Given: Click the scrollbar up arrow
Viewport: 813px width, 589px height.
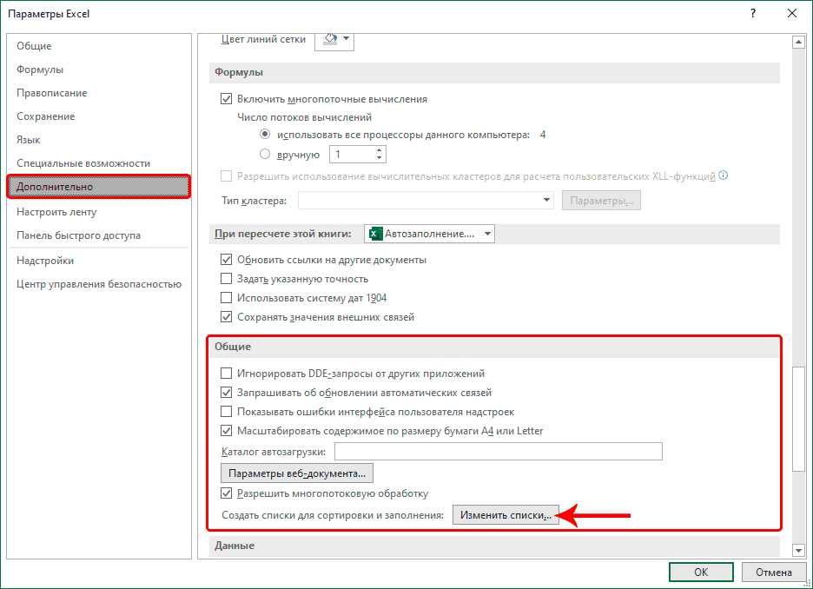Looking at the screenshot, I should (798, 42).
